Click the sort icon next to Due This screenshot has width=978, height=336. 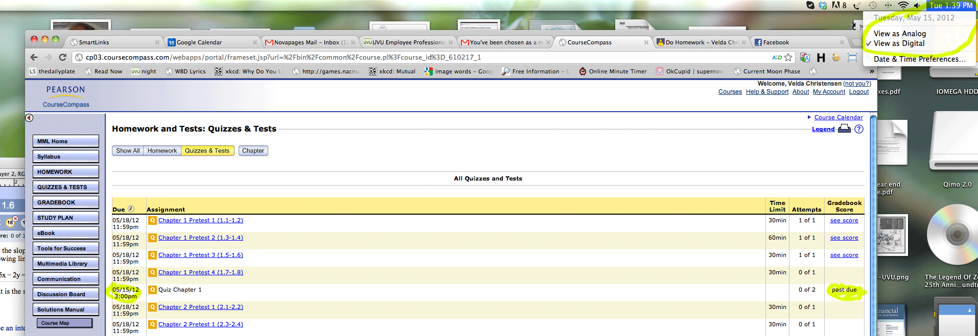click(131, 209)
